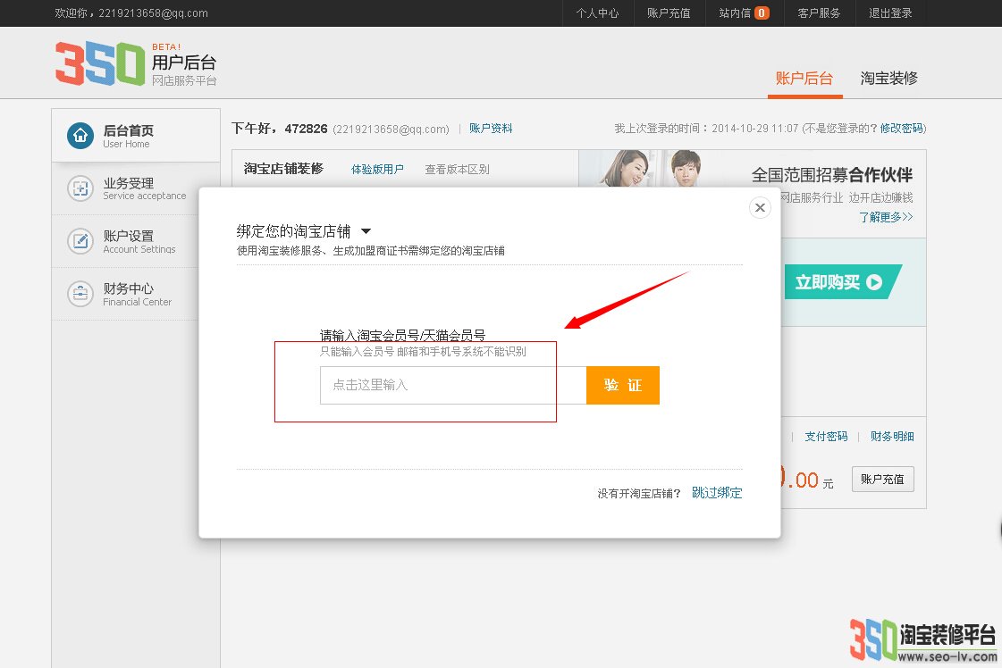Open 客户服务 in the top bar
This screenshot has width=1002, height=668.
coord(820,13)
